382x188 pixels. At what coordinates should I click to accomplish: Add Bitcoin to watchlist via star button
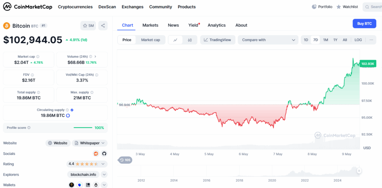88,26
